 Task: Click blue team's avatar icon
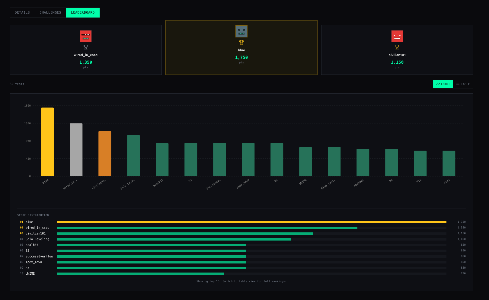(x=241, y=31)
